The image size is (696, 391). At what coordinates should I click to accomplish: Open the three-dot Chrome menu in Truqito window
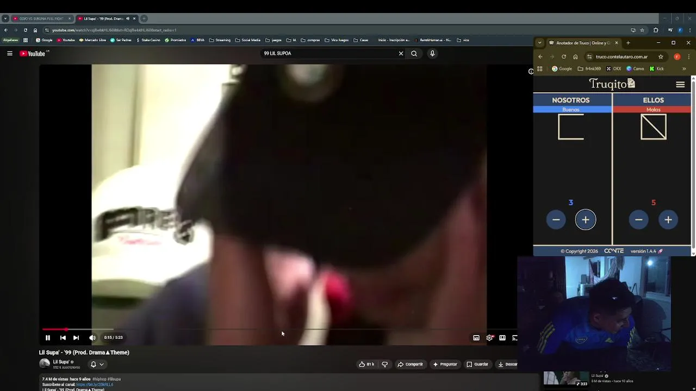(x=689, y=56)
